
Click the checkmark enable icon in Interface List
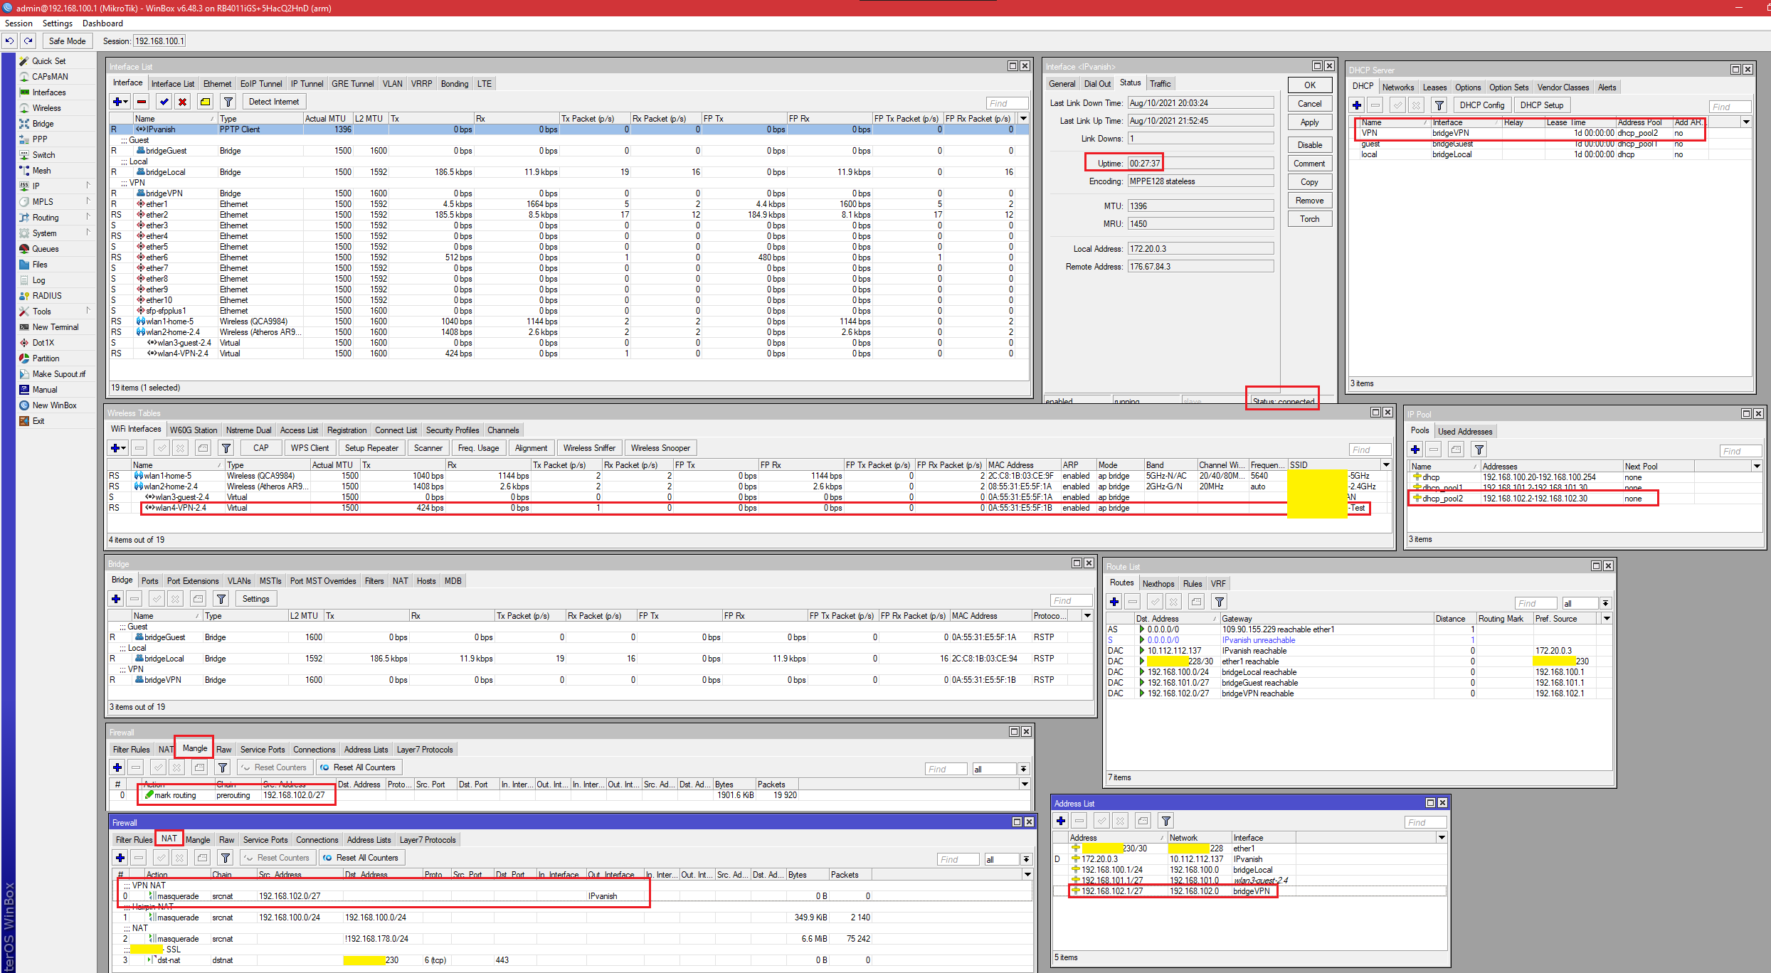tap(164, 102)
